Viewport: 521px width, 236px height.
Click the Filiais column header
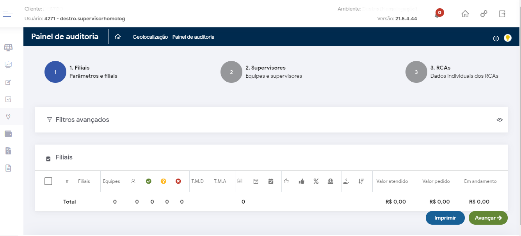tap(84, 181)
